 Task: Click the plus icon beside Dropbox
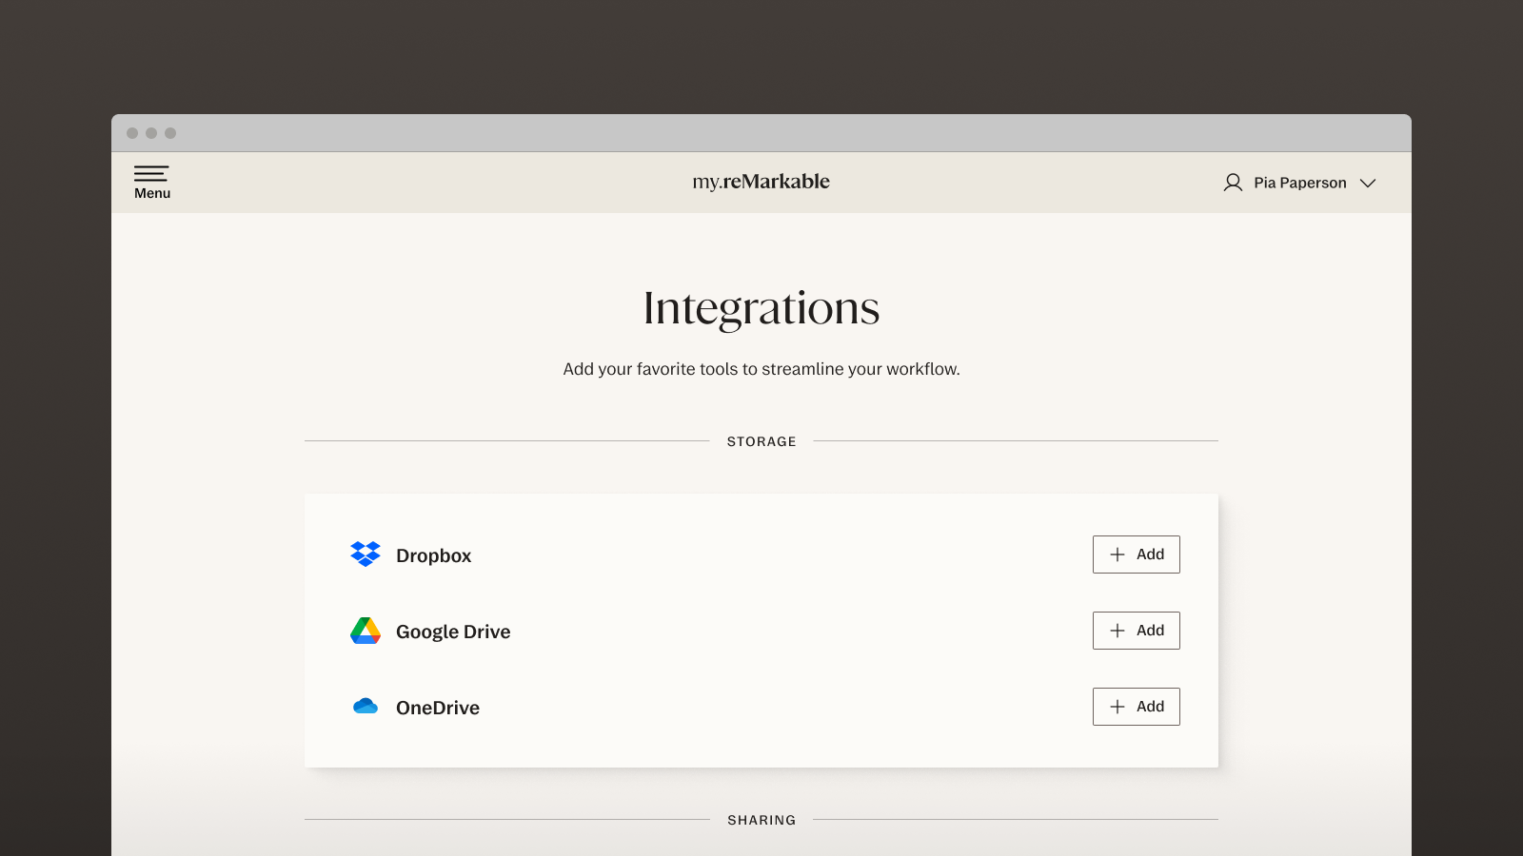[x=1118, y=554]
